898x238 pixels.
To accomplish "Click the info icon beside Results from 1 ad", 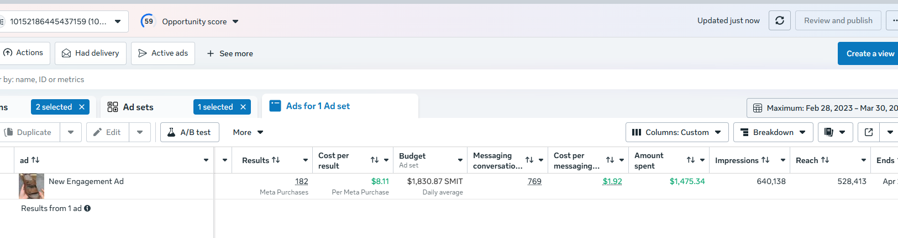I will click(x=87, y=208).
